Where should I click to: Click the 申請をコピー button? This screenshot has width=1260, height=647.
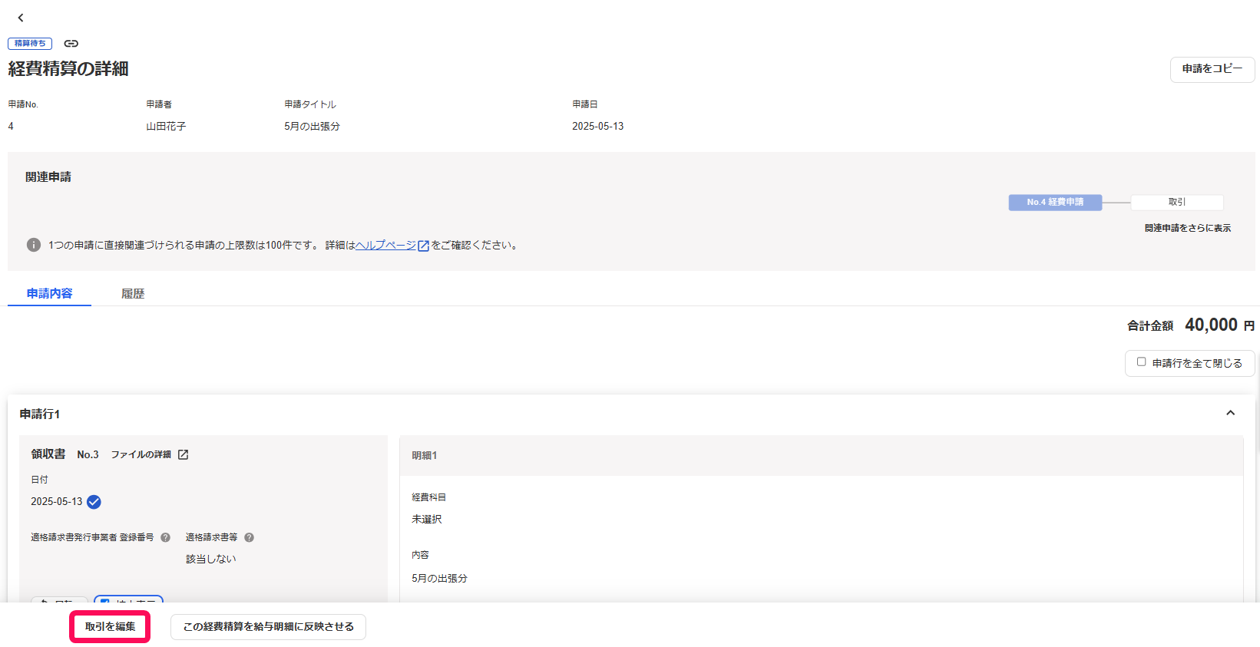[1212, 69]
